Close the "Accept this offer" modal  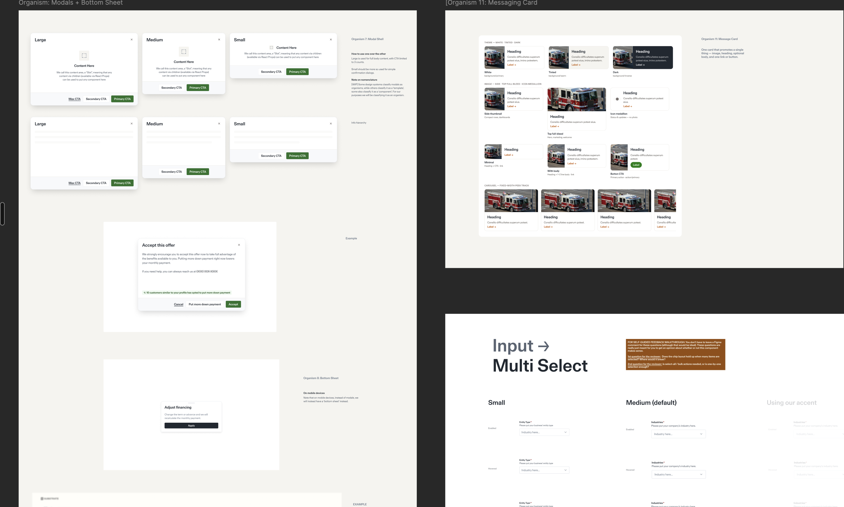pyautogui.click(x=239, y=245)
